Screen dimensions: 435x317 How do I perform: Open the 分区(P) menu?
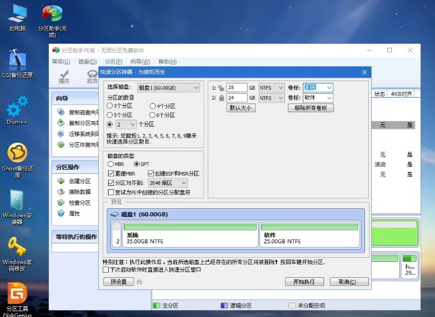click(113, 62)
